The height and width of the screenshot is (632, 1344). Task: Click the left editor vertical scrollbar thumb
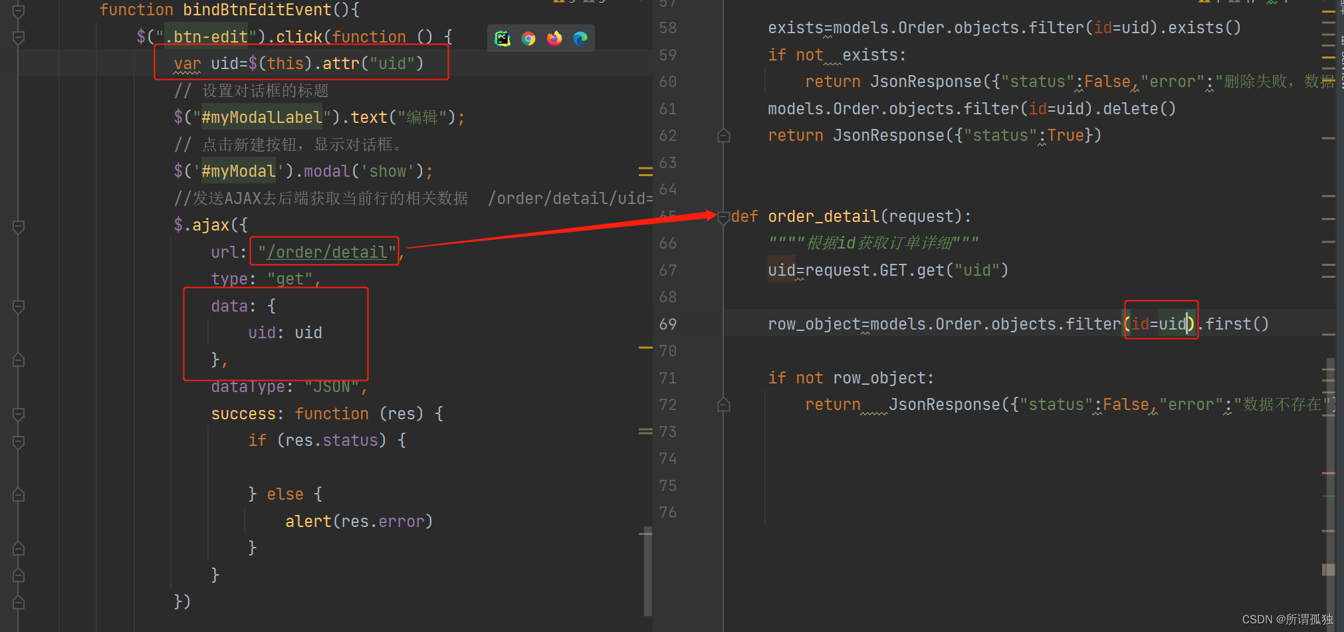(x=648, y=572)
